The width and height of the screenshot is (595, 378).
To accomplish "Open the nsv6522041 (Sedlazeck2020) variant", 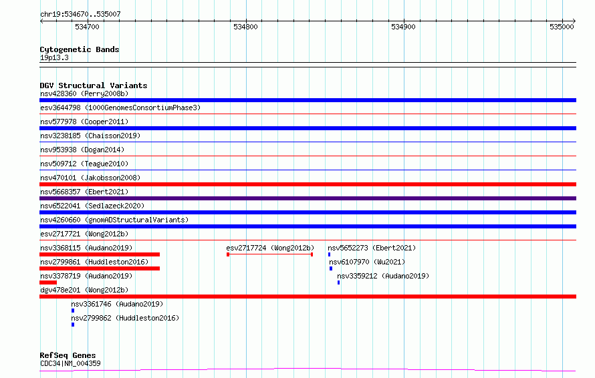I will tap(92, 206).
